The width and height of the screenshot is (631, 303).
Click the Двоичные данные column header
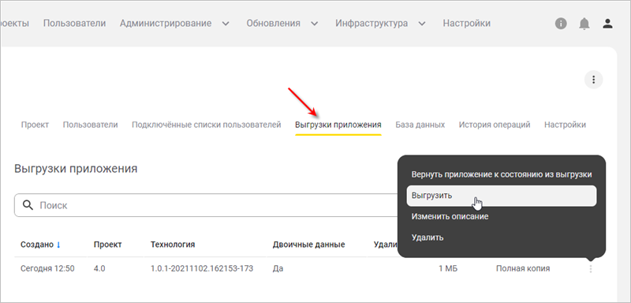tap(308, 245)
